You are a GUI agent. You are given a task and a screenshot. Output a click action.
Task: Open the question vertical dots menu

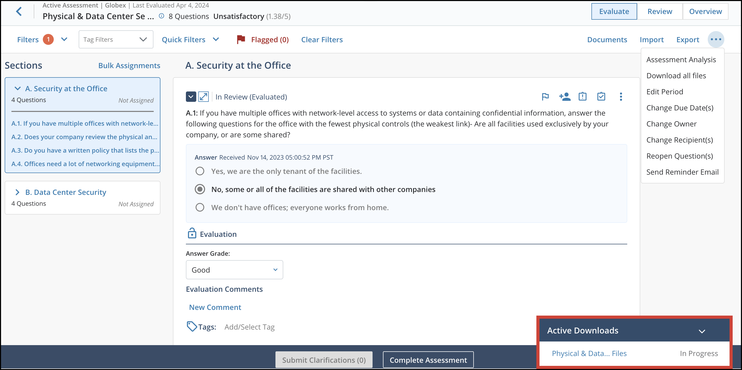pos(621,97)
